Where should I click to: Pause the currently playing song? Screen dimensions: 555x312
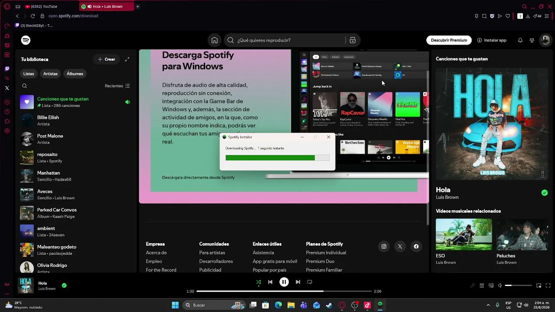coord(284,282)
